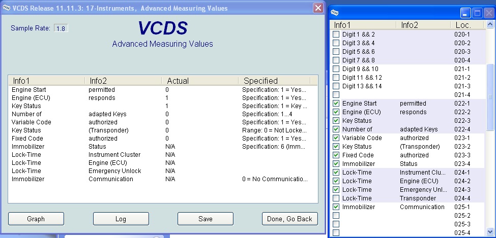The height and width of the screenshot is (238, 496).
Task: Click scroll up arrow in selection list
Action: coord(490,24)
